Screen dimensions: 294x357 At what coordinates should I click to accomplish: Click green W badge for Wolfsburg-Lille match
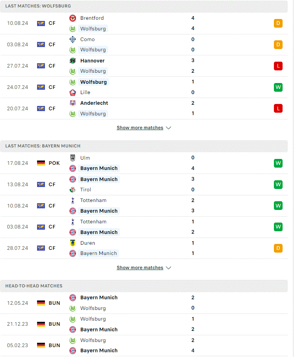point(278,87)
